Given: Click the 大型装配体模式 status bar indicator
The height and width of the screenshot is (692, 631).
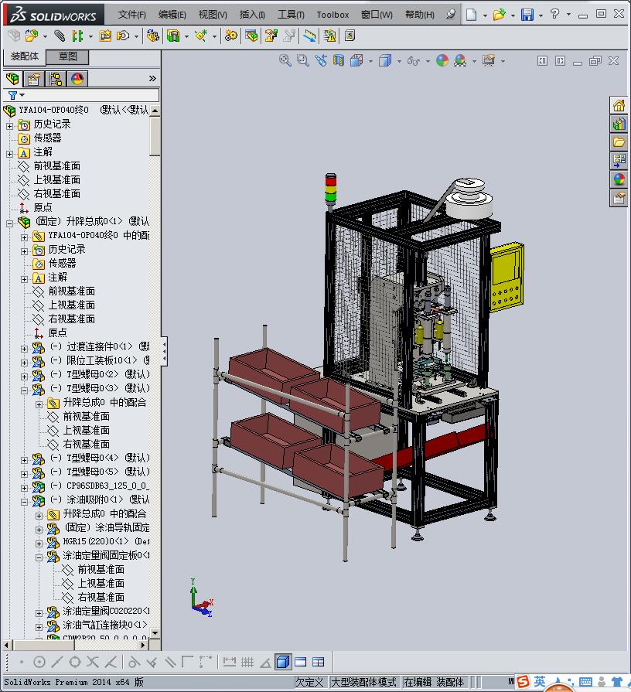Looking at the screenshot, I should 363,682.
